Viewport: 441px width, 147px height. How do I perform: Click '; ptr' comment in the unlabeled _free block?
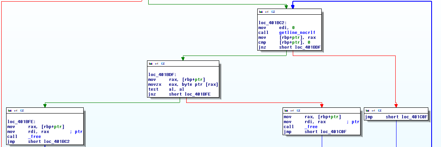[353, 122]
